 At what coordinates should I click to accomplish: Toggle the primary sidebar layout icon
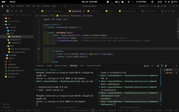coord(155,6)
